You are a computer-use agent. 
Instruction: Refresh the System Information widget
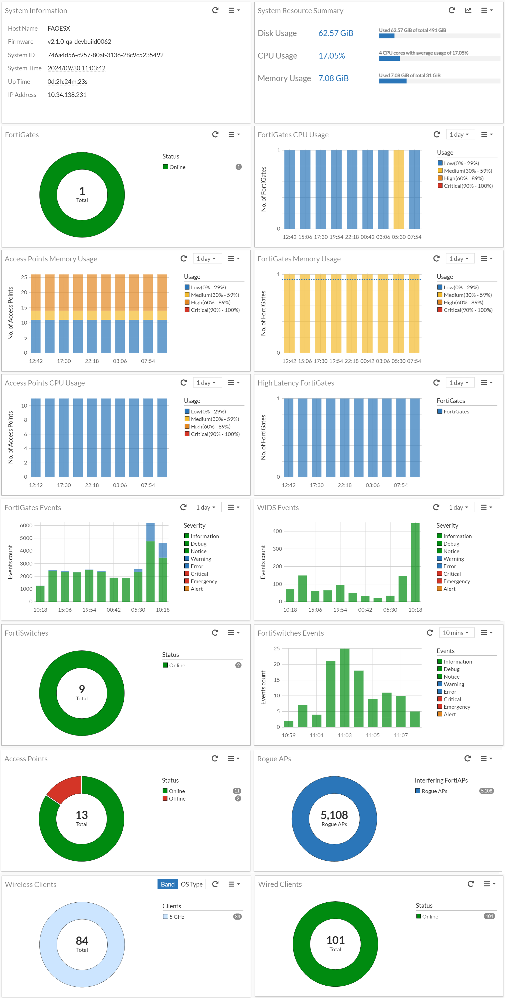point(215,10)
